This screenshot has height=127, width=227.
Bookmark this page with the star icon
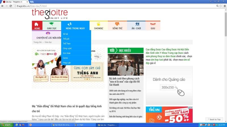tap(220, 6)
